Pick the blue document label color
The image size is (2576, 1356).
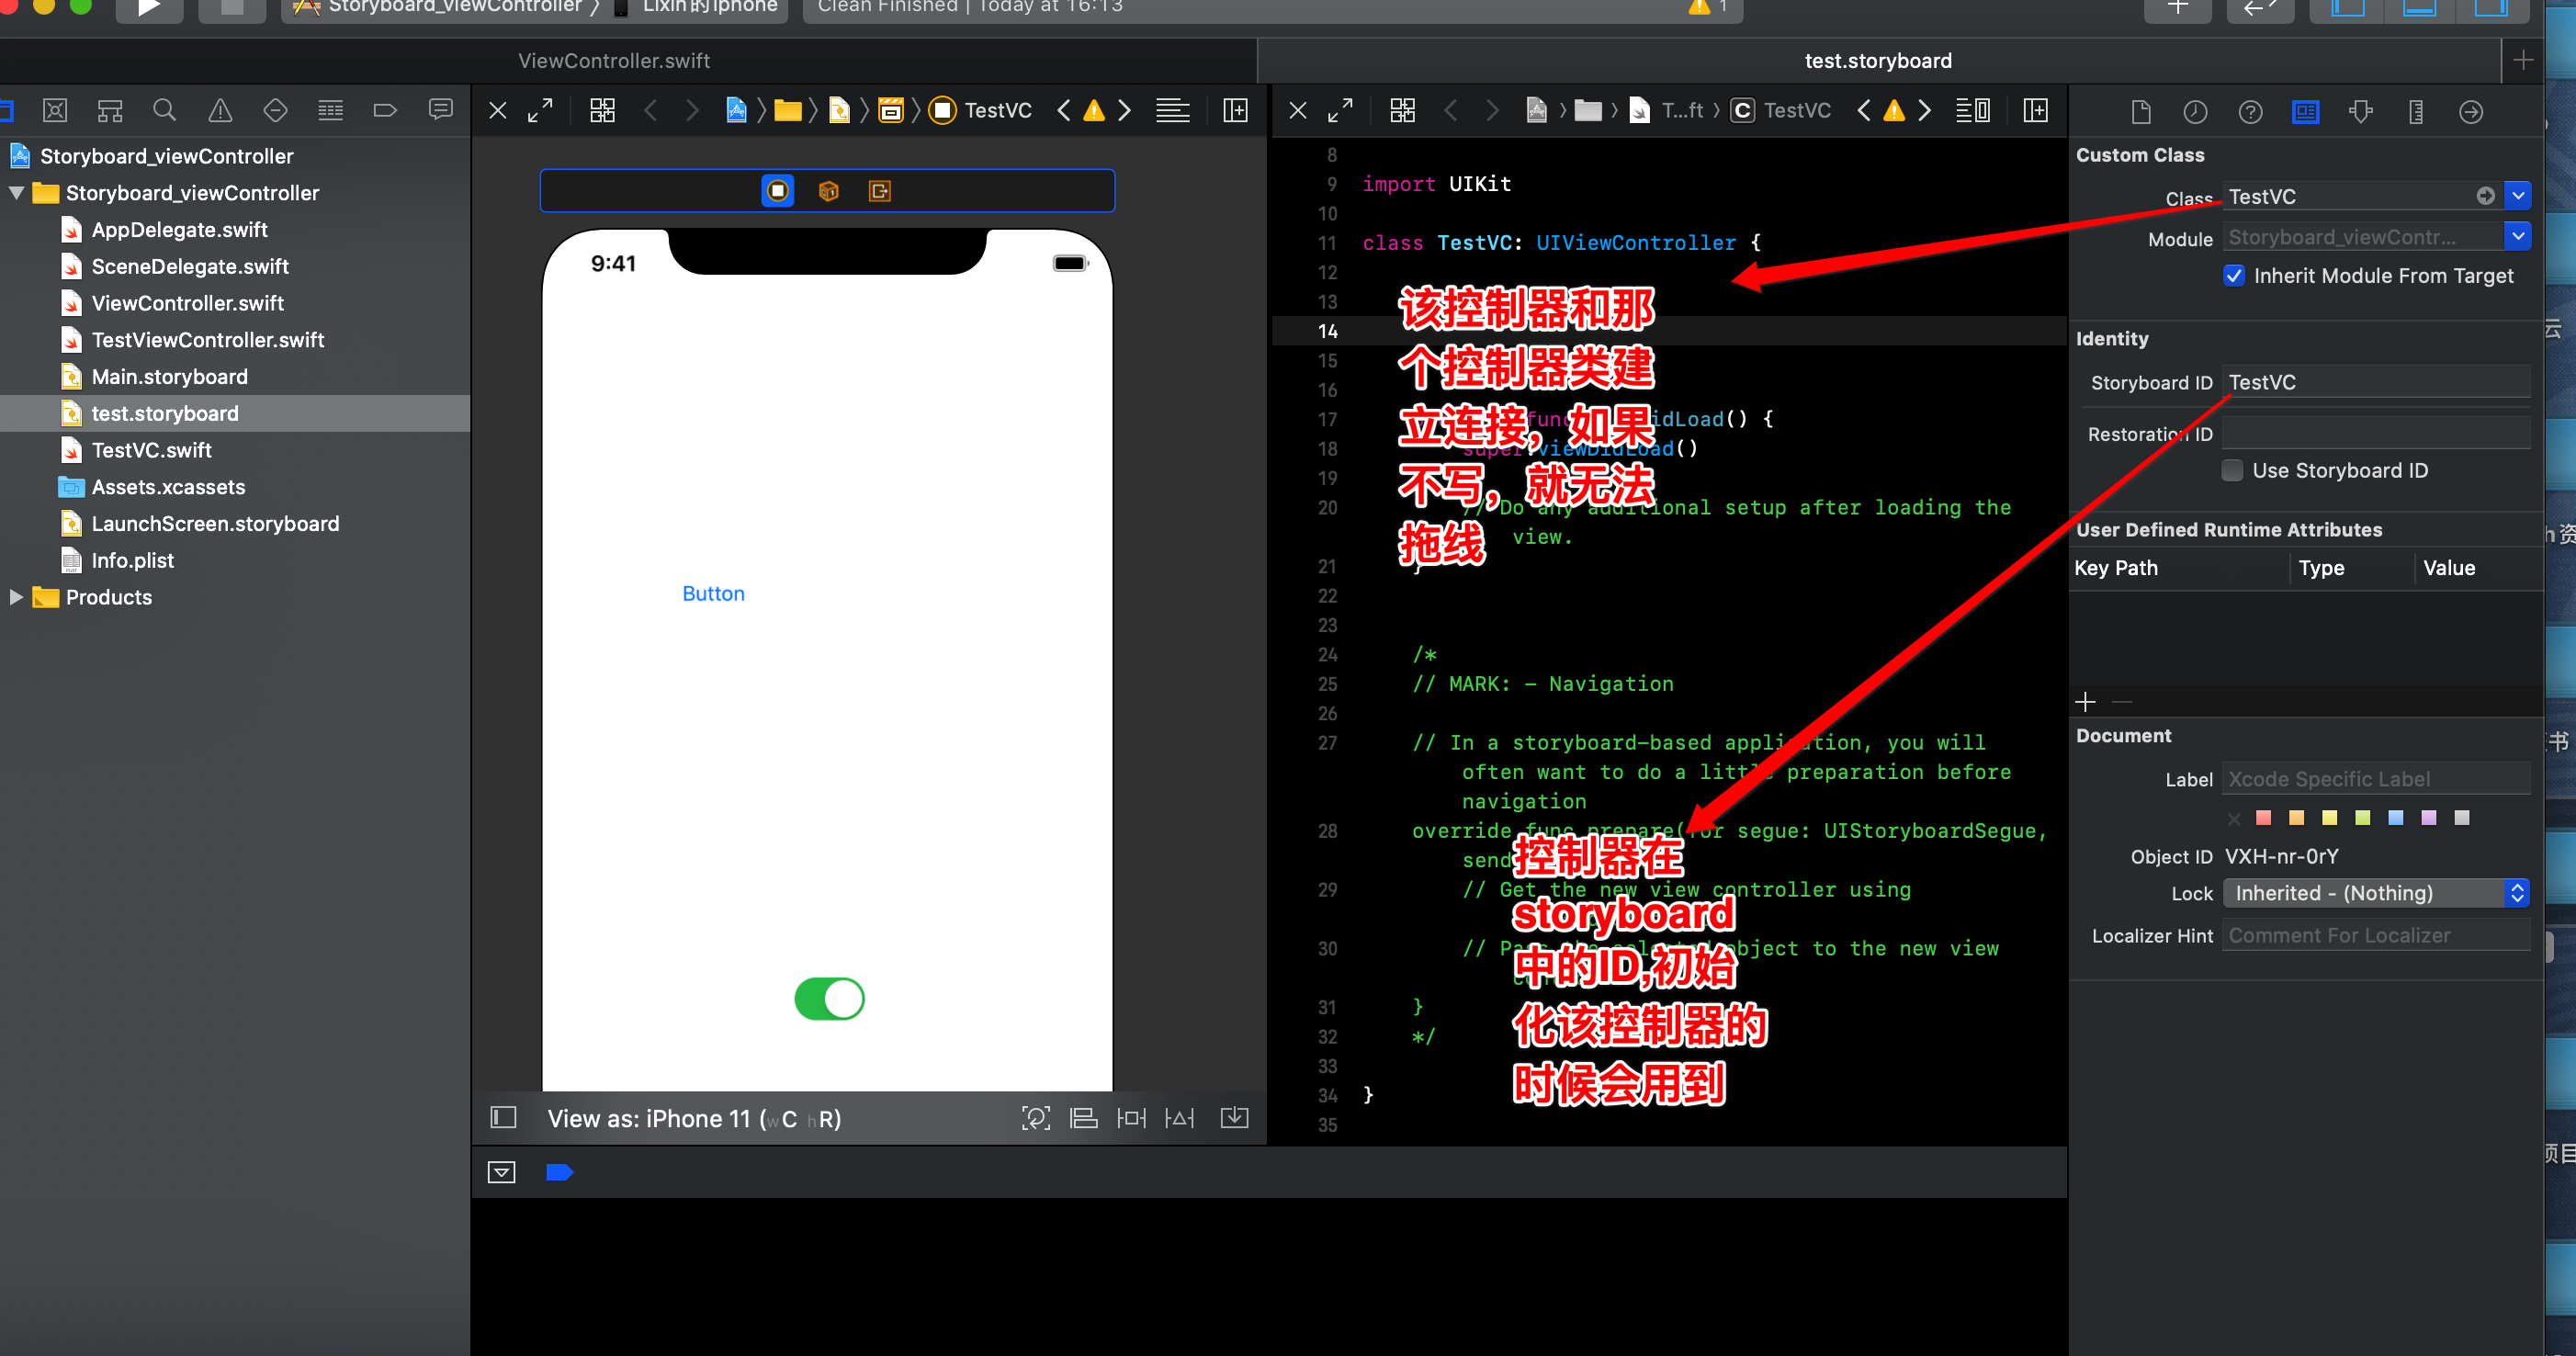[x=2396, y=818]
